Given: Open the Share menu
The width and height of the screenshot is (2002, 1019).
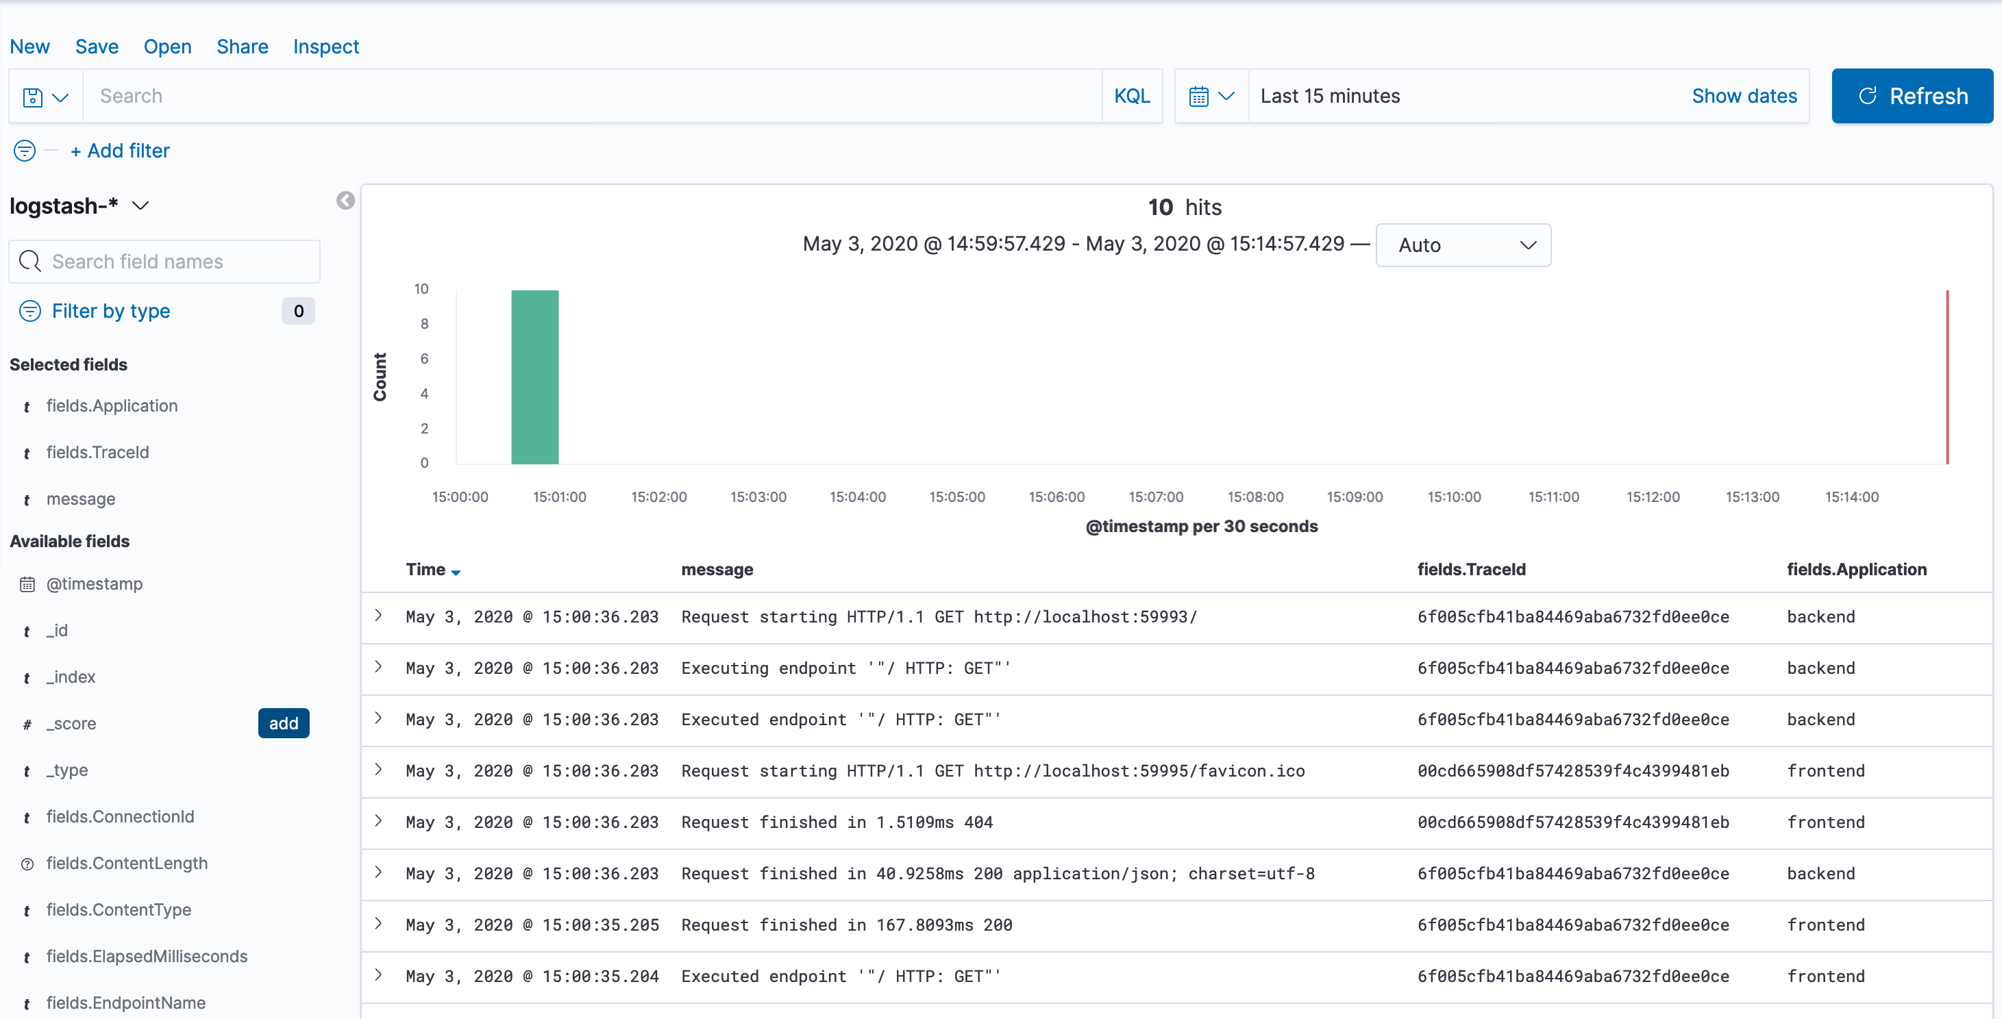Looking at the screenshot, I should point(243,47).
